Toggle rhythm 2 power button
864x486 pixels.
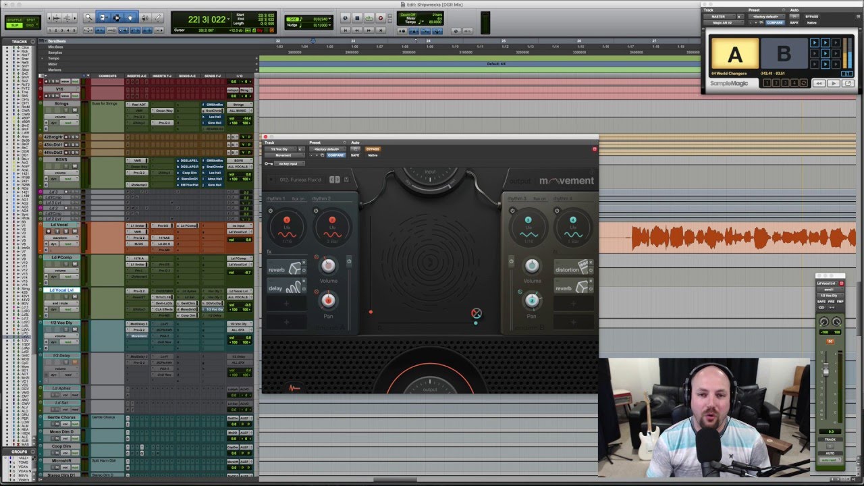pyautogui.click(x=317, y=211)
